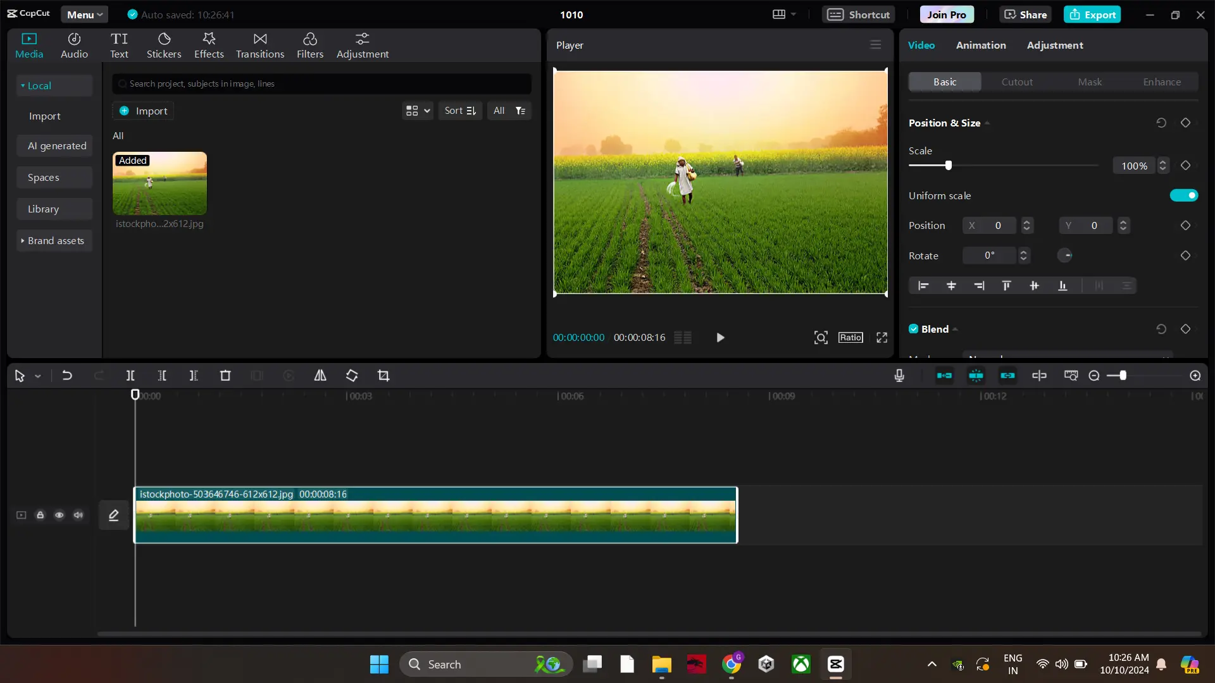Reset the Blend settings

click(x=1161, y=329)
